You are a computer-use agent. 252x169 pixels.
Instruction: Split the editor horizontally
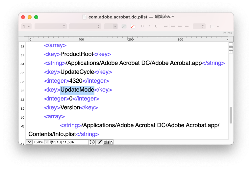(x=231, y=48)
